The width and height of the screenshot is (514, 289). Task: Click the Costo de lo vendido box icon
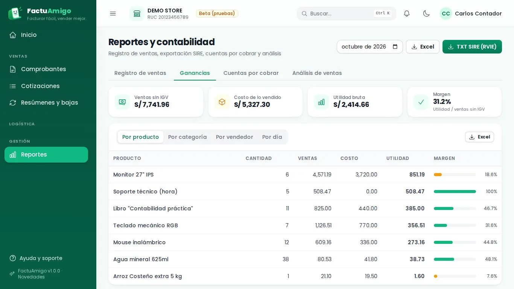[222, 102]
